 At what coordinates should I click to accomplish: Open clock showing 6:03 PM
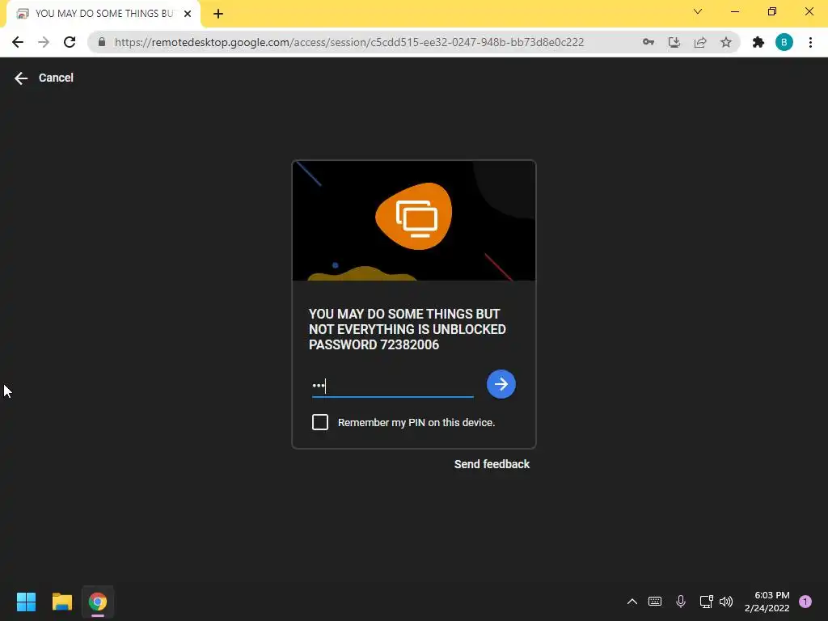(767, 602)
